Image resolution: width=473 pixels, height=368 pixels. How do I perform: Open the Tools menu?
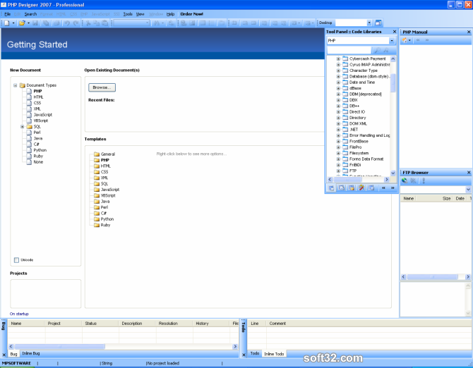click(x=128, y=14)
